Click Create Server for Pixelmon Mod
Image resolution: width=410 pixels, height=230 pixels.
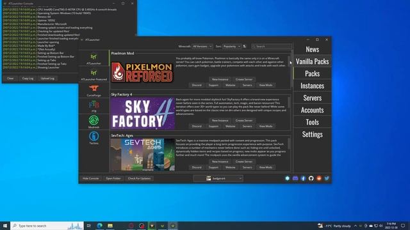tap(244, 79)
